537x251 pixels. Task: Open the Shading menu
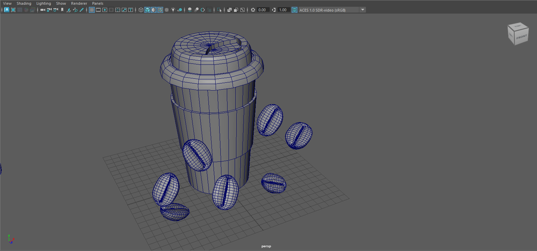tap(24, 3)
